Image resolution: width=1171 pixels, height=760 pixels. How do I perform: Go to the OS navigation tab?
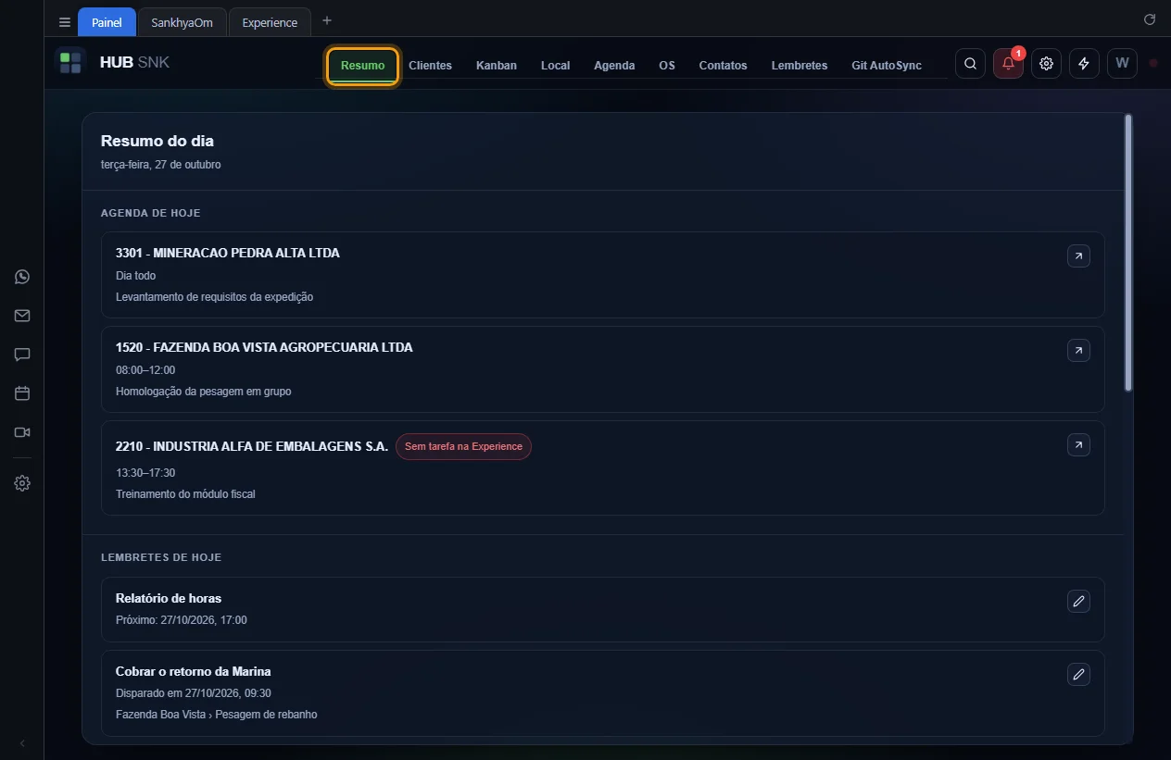pos(667,66)
